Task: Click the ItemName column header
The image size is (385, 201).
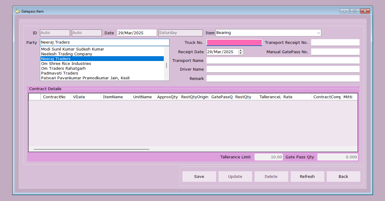Action: point(116,97)
